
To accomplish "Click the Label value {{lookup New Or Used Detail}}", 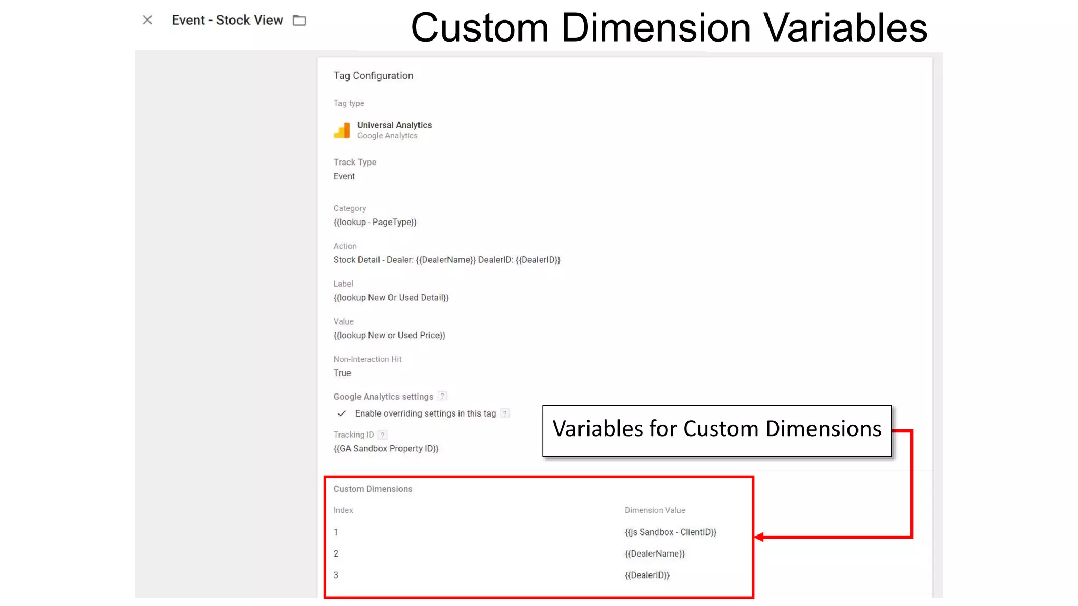I will [x=391, y=298].
